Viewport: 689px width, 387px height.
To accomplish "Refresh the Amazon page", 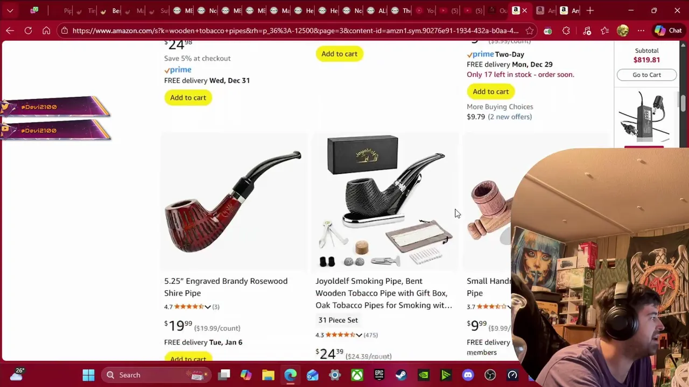I will (x=28, y=31).
